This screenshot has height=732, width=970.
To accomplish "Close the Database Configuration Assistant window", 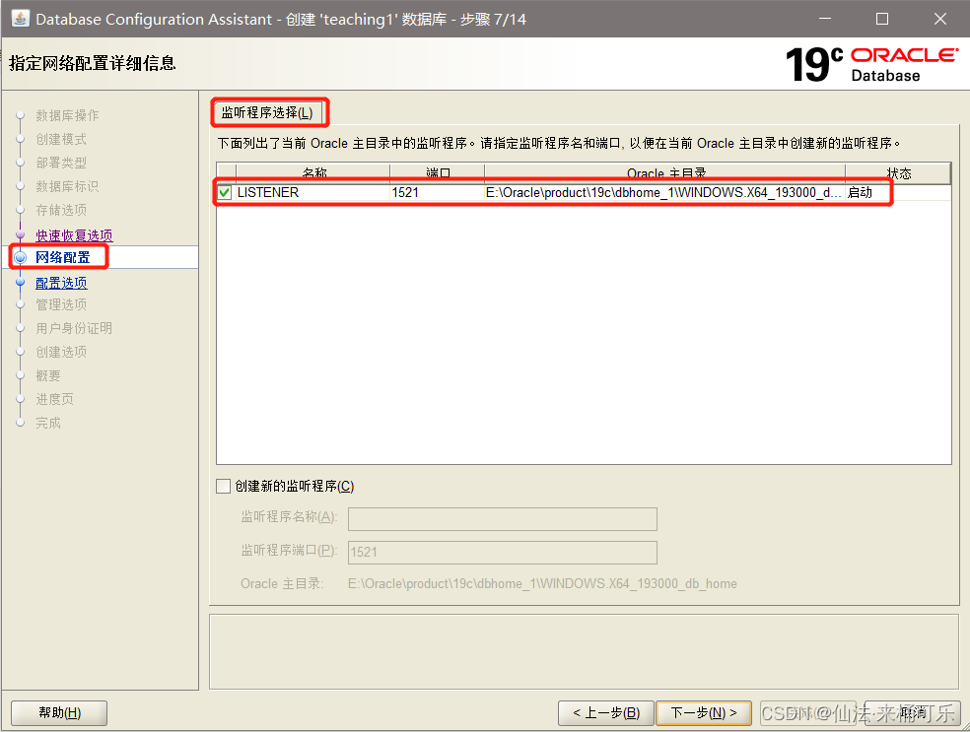I will pyautogui.click(x=940, y=19).
